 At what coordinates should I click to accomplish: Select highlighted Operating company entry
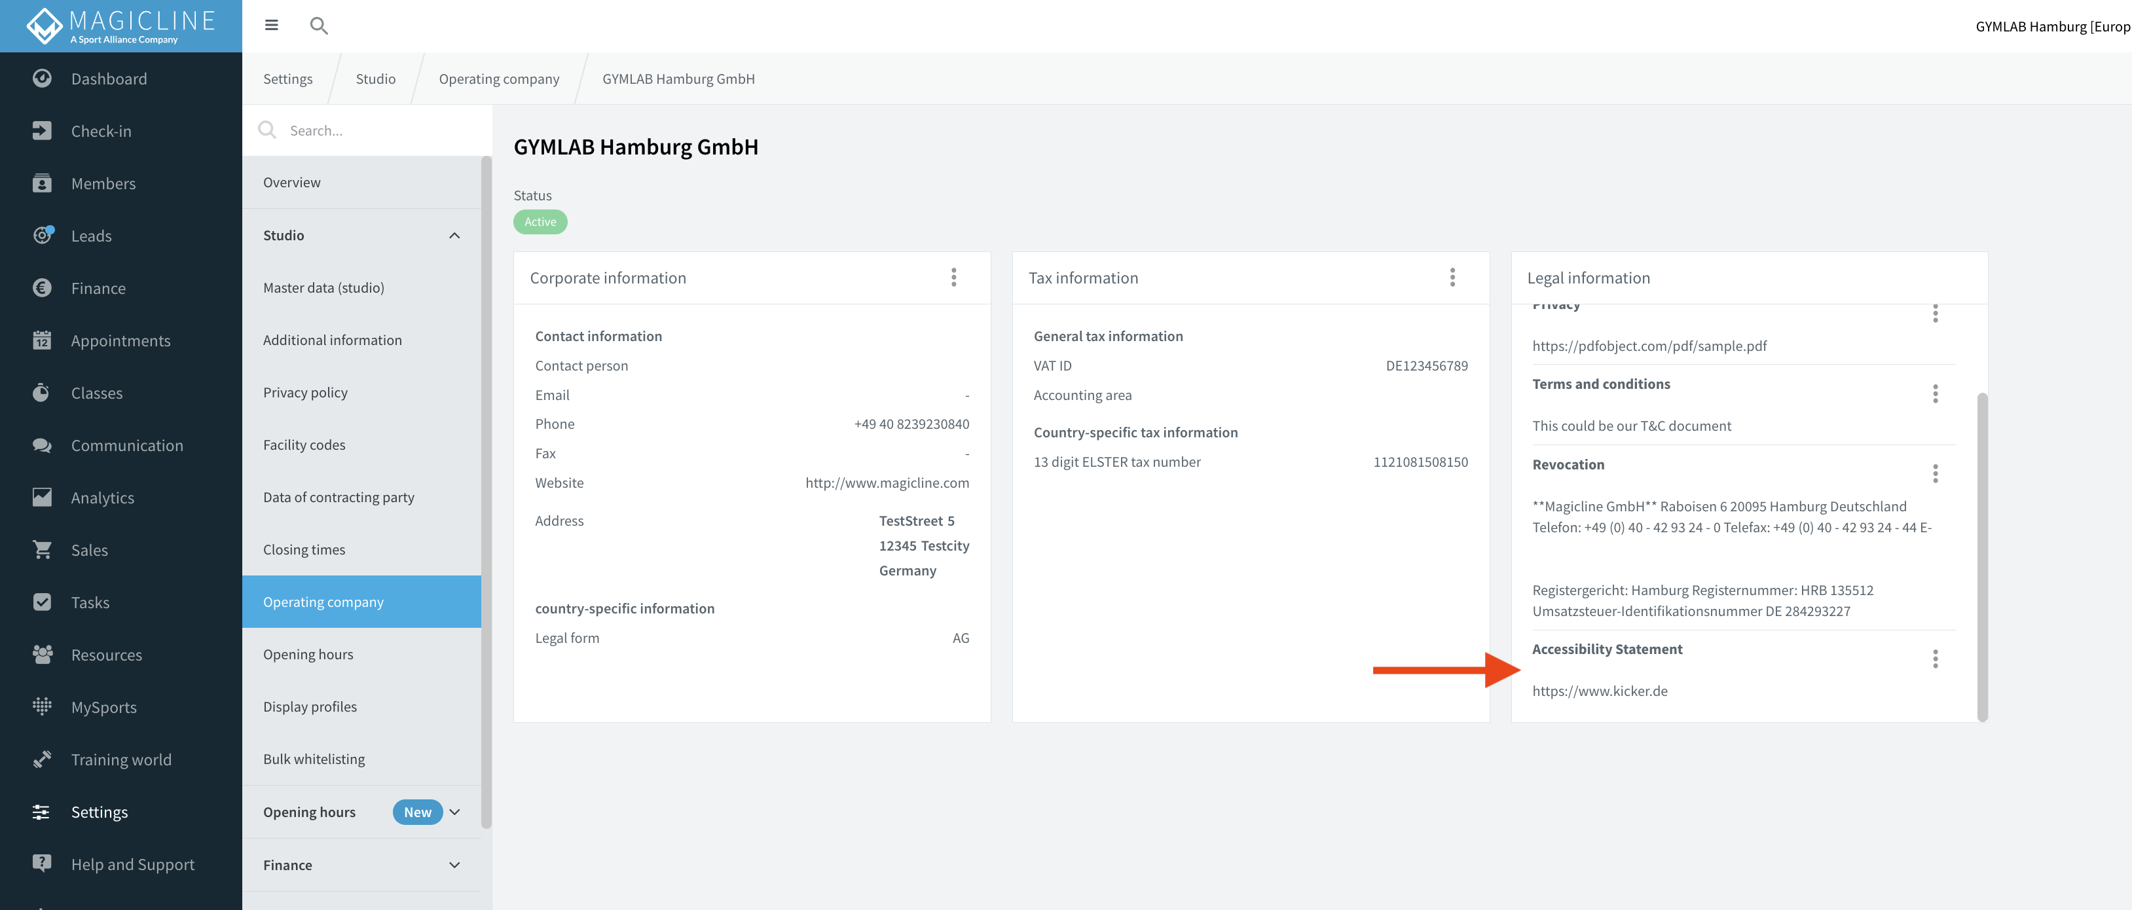[x=361, y=602]
